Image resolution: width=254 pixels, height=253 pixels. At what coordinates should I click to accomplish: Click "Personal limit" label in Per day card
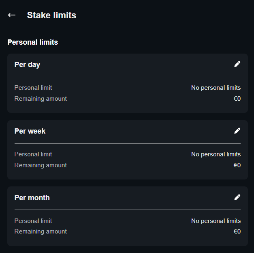[x=33, y=88]
